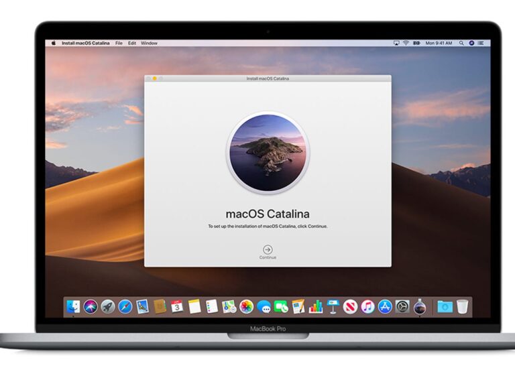
Task: Open Notes from the dock
Action: [x=194, y=307]
